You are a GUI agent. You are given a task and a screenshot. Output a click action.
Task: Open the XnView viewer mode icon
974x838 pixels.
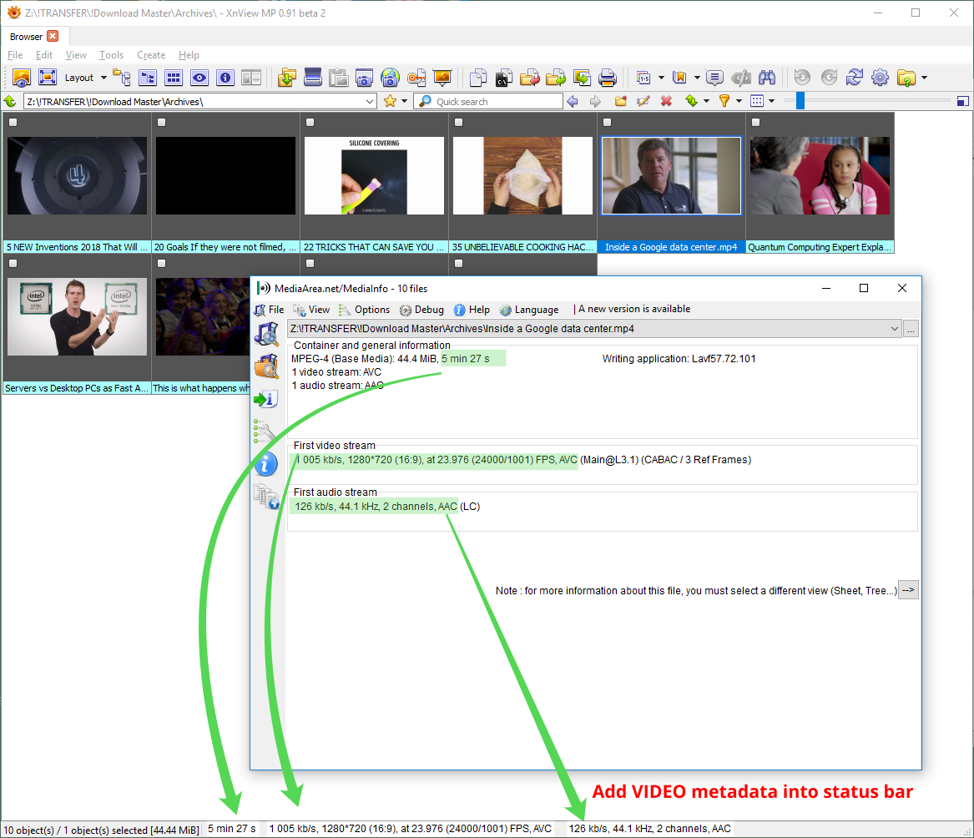22,78
